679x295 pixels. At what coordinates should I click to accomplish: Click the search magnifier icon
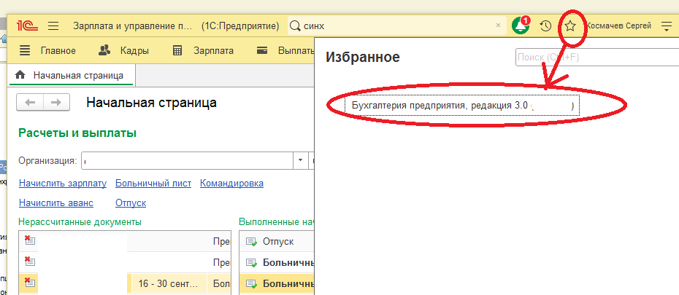coord(295,26)
